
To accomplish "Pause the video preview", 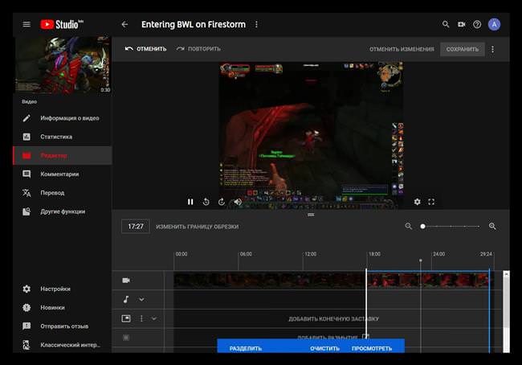I will point(190,202).
